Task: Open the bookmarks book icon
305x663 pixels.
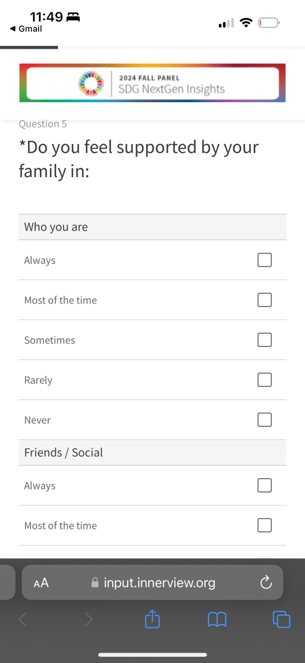Action: pos(217,619)
